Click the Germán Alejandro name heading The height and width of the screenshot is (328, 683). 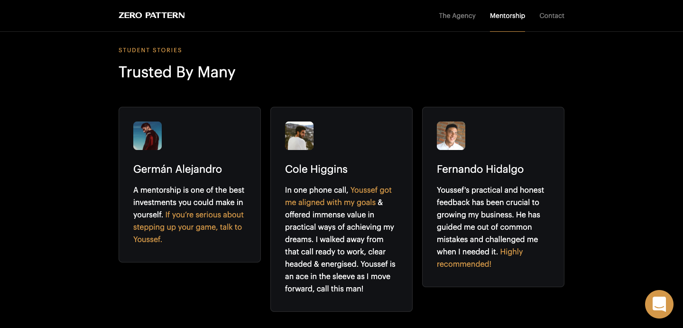click(x=177, y=169)
